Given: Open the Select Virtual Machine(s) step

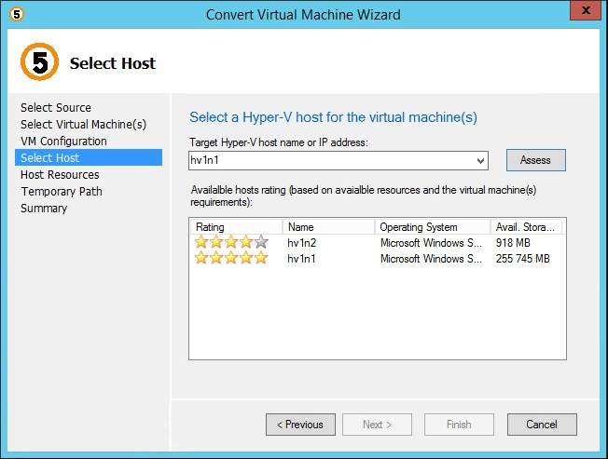Looking at the screenshot, I should point(83,125).
